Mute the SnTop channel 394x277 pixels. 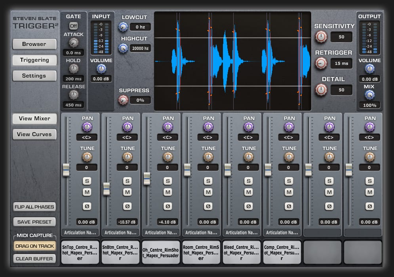87,192
